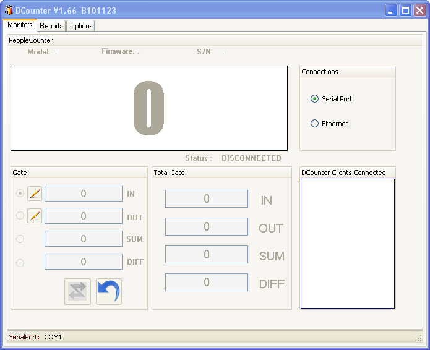Switch to the Reports tab
This screenshot has height=350, width=430.
click(x=51, y=26)
